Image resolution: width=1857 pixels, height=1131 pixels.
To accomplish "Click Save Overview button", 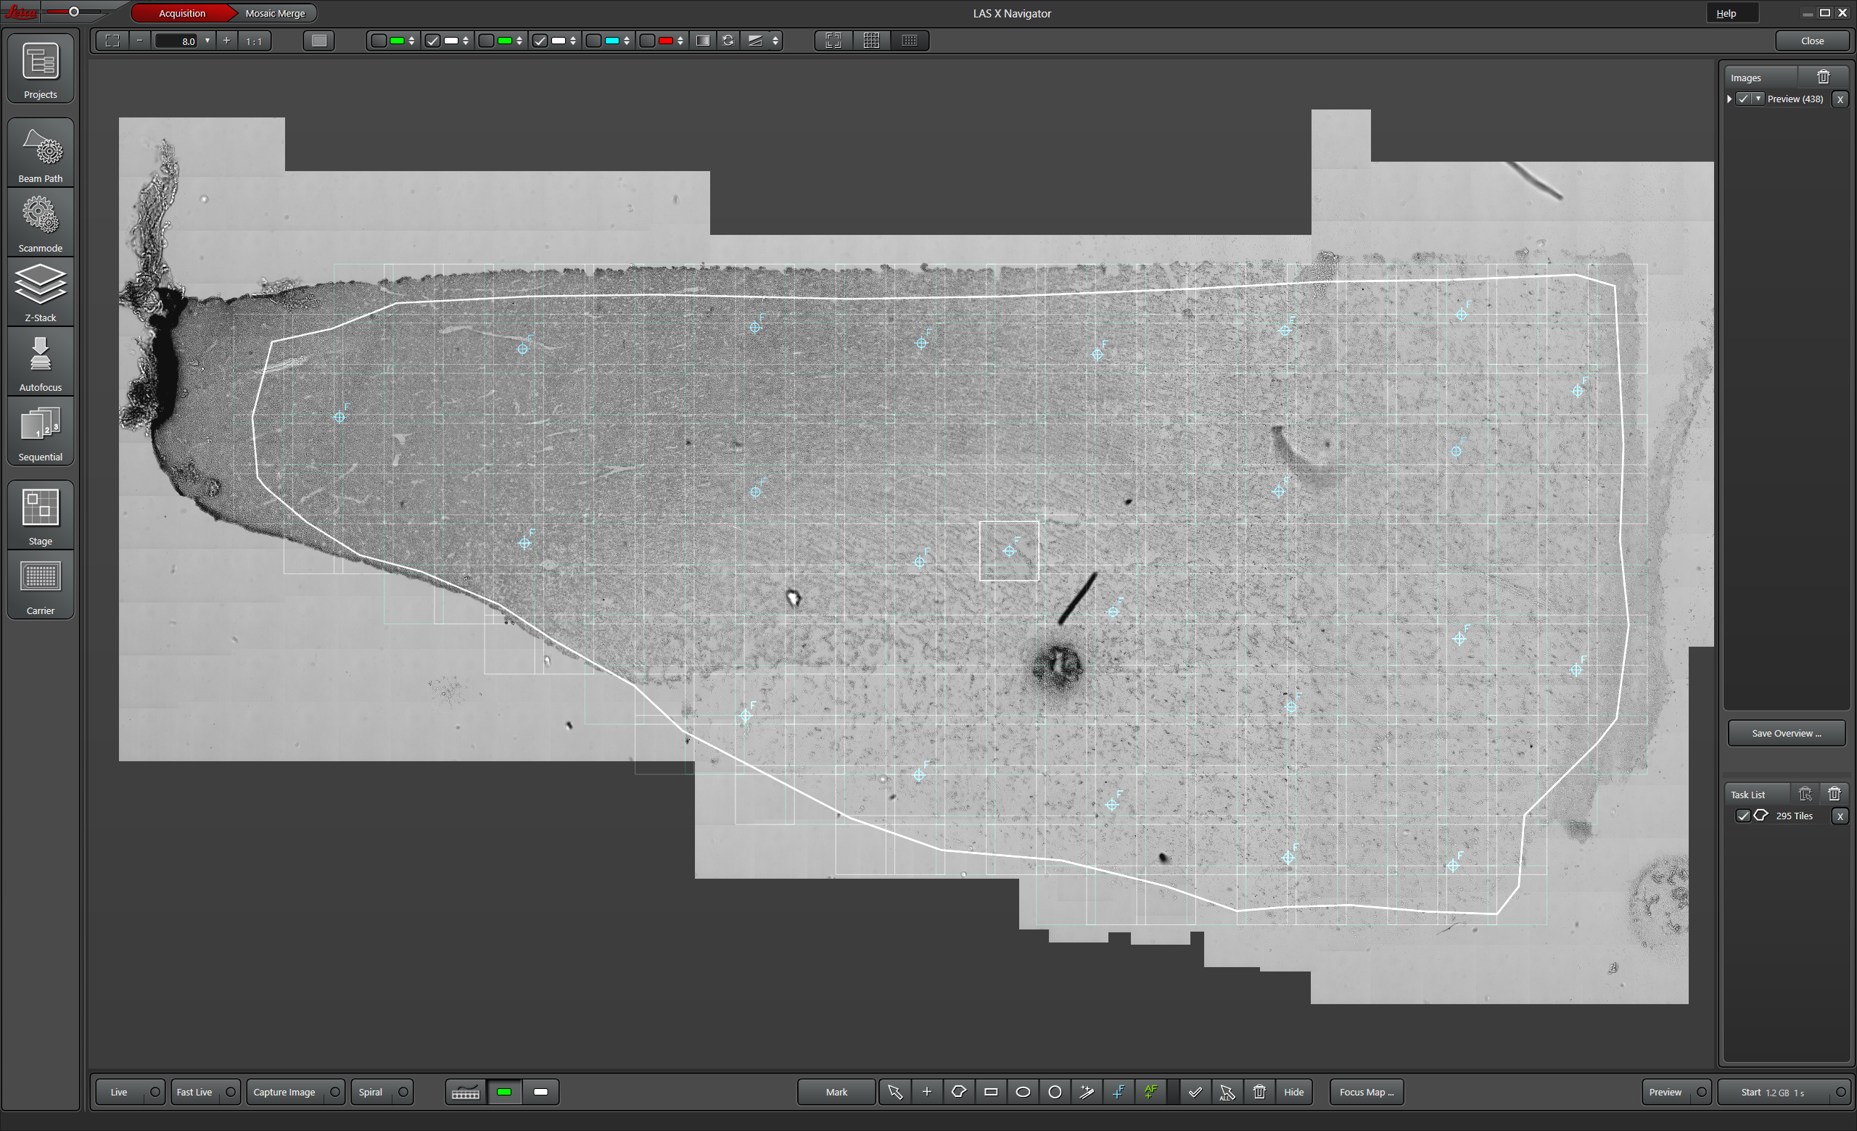I will (x=1785, y=733).
